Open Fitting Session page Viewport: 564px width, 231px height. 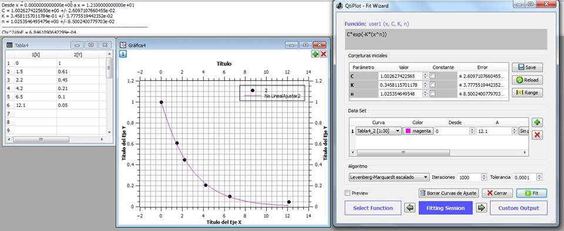tap(445, 208)
